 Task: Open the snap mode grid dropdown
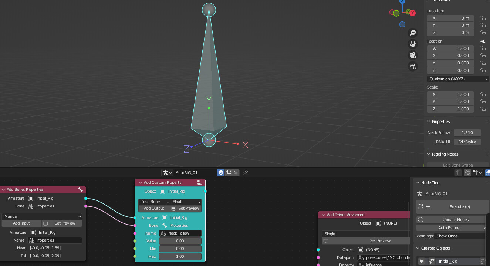pyautogui.click(x=477, y=173)
